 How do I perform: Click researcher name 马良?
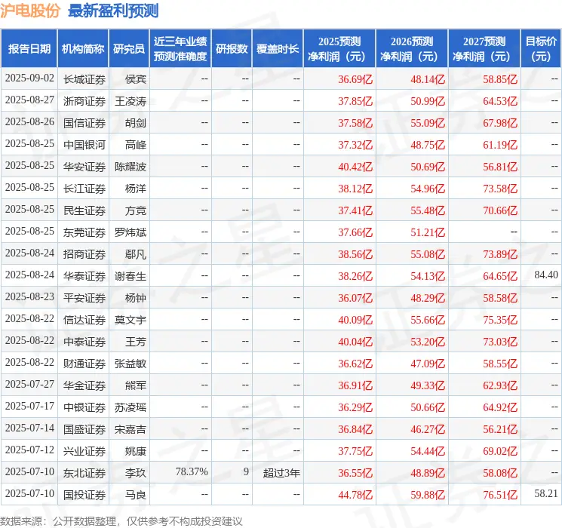point(136,495)
